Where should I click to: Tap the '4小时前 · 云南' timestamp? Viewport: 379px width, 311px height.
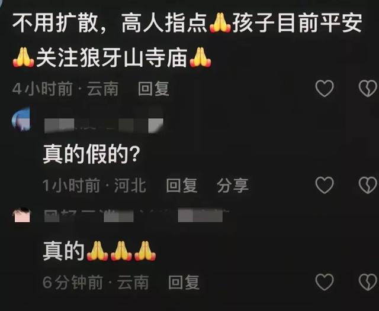[65, 89]
